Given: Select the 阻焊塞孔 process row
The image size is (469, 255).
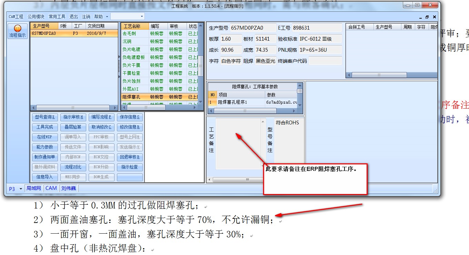Looking at the screenshot, I should coord(159,97).
